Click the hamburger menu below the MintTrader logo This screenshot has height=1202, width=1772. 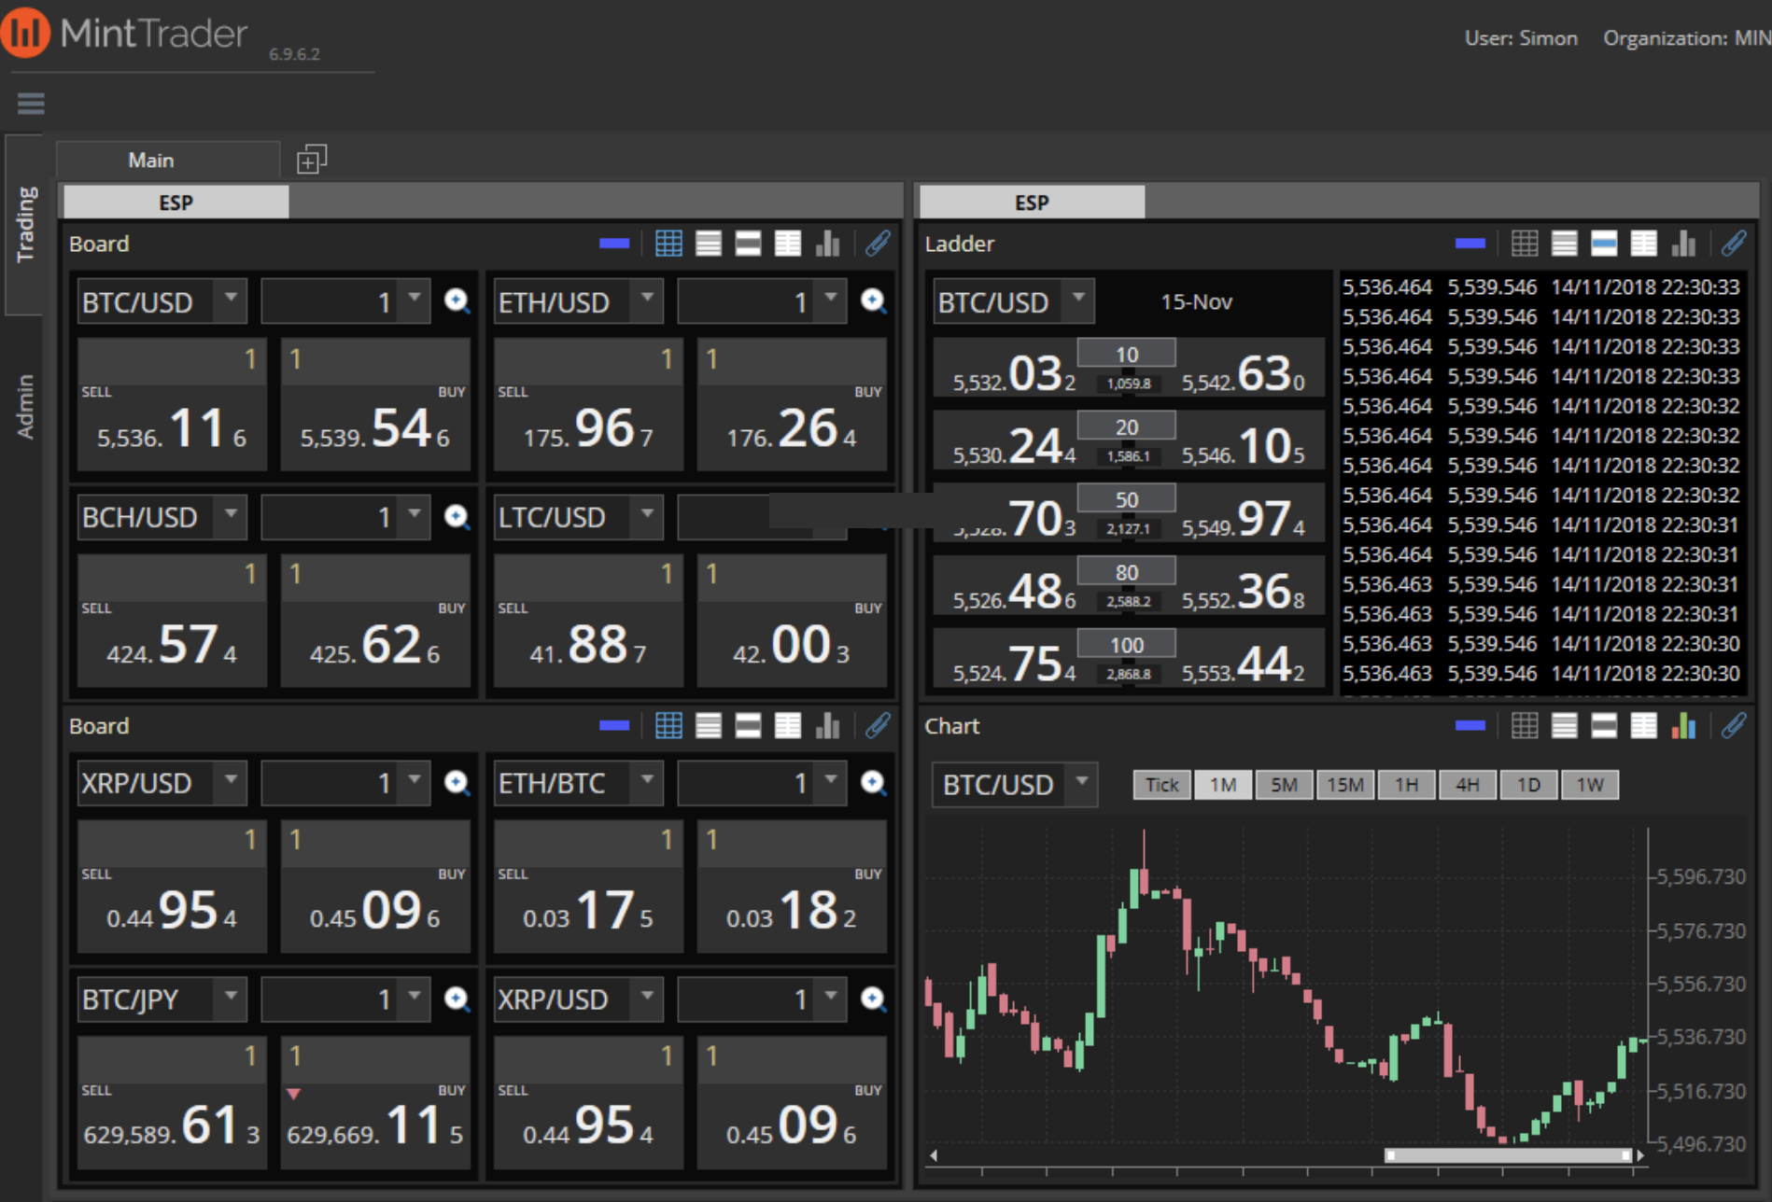[30, 103]
